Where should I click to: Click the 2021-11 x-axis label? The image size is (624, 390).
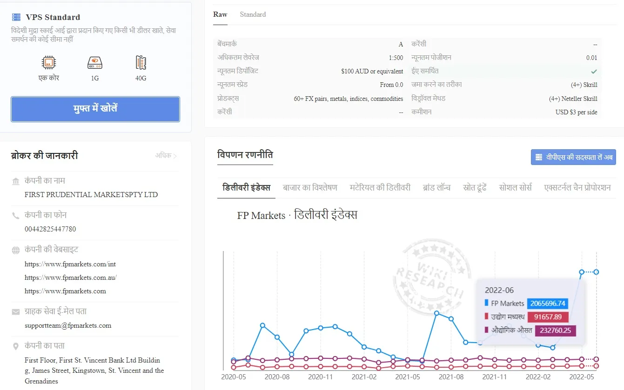[495, 377]
